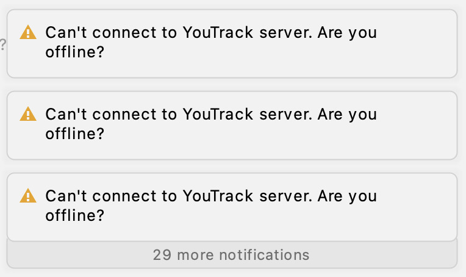
Task: Click the word "offline?" in the top notification
Action: click(75, 52)
